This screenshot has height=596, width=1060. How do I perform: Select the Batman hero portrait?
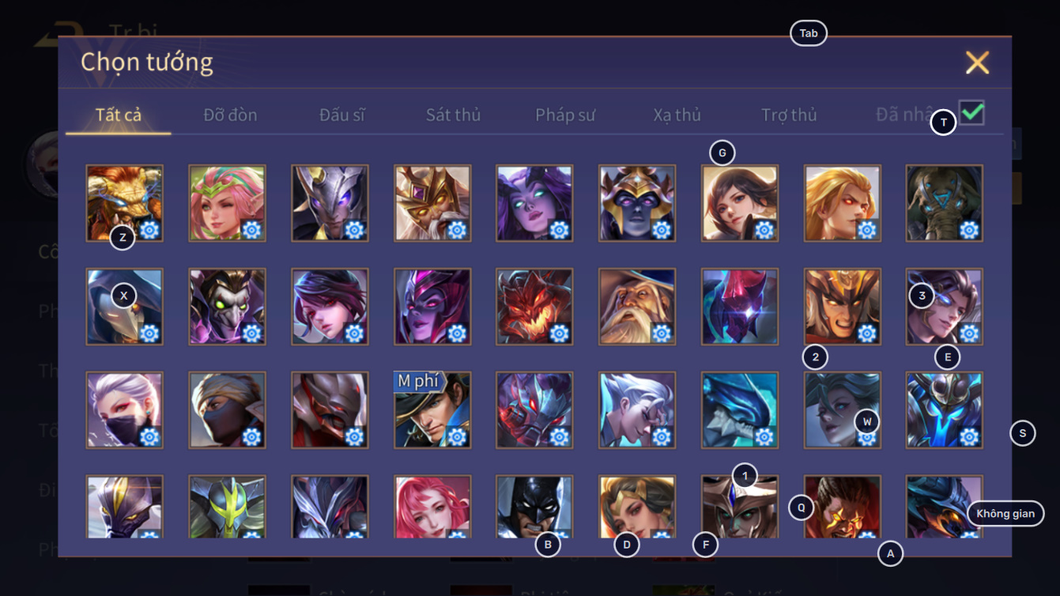click(x=534, y=507)
